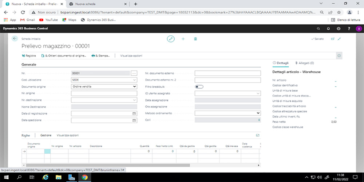Click the Nr. documento esterno input field
This screenshot has height=182, width=364.
pyautogui.click(x=227, y=73)
